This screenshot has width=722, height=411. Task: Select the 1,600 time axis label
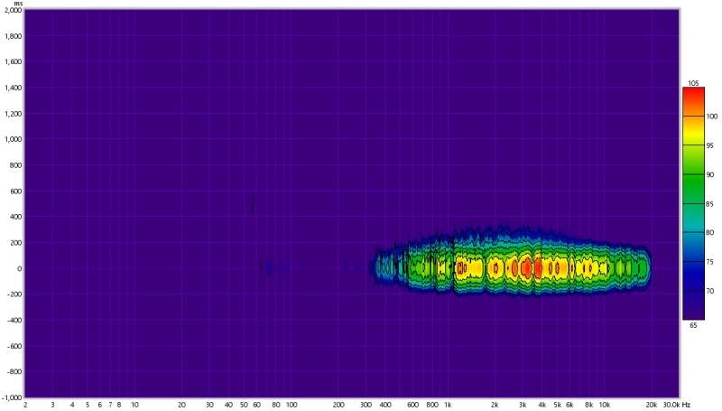tap(13, 61)
